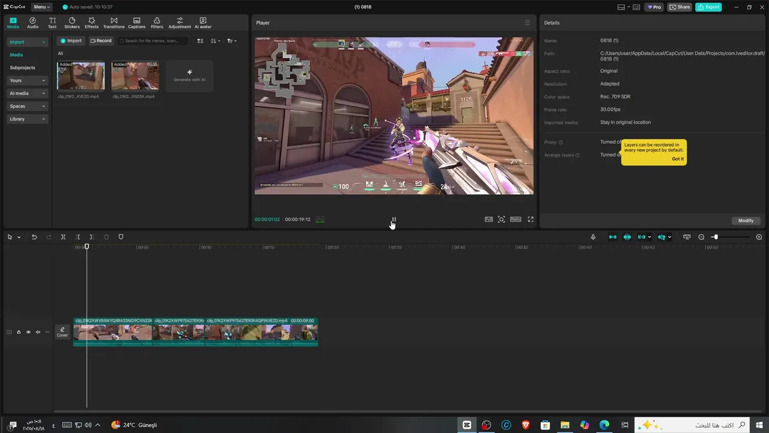The height and width of the screenshot is (433, 769).
Task: Choose the Select pointer tool
Action: click(x=10, y=237)
